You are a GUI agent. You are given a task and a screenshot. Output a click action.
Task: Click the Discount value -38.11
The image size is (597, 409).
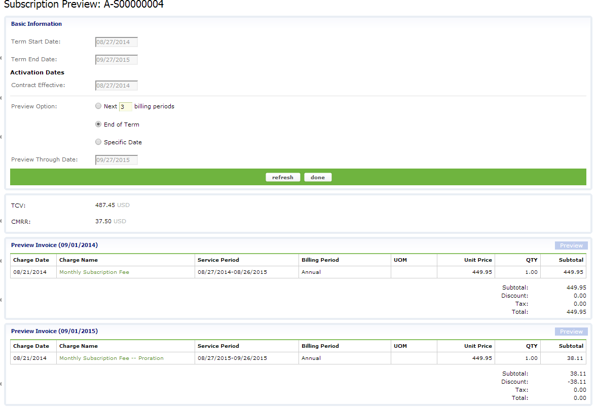577,382
